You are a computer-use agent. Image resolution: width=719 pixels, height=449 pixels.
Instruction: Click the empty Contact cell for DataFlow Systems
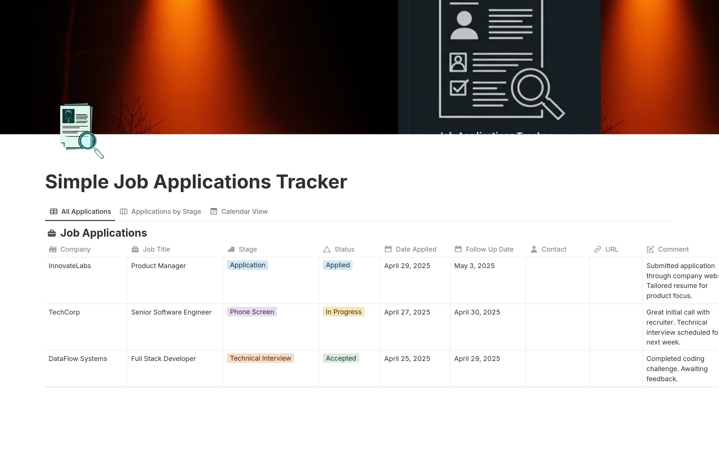[558, 368]
